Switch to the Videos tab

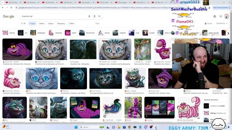point(42,23)
